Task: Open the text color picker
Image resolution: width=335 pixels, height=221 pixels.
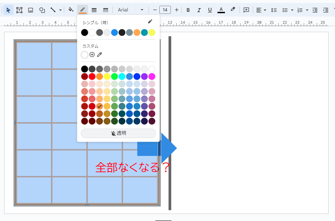Action: click(x=221, y=10)
